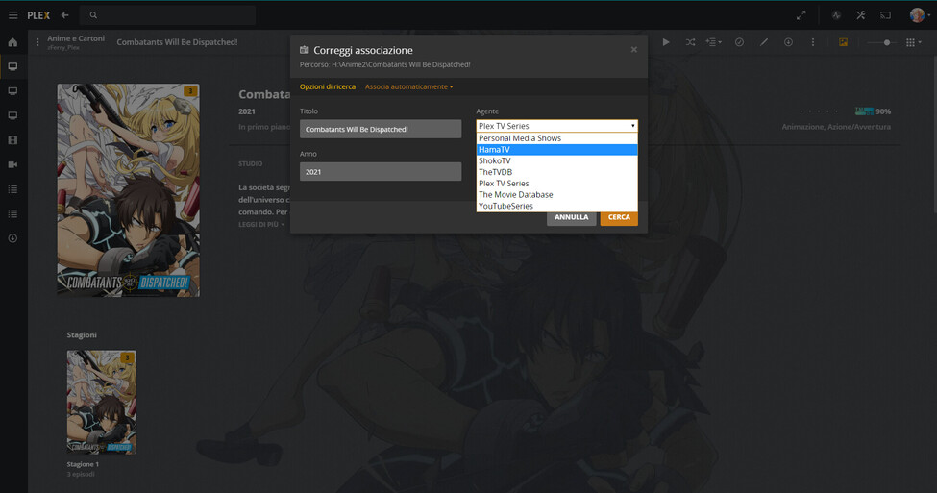Enter fullscreen with the expand arrows icon
937x493 pixels.
(x=801, y=15)
